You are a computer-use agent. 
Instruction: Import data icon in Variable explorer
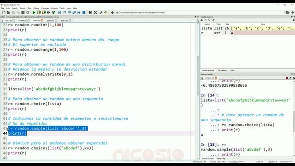pos(202,20)
